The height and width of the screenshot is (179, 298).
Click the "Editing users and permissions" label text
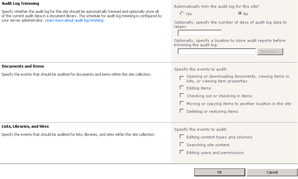pyautogui.click(x=215, y=153)
